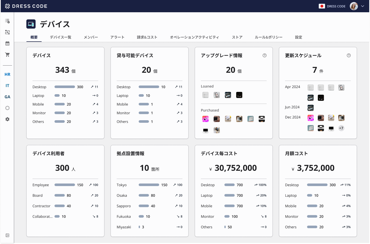Expand the +7 devices under Dec 2024
This screenshot has height=244, width=370.
click(341, 128)
